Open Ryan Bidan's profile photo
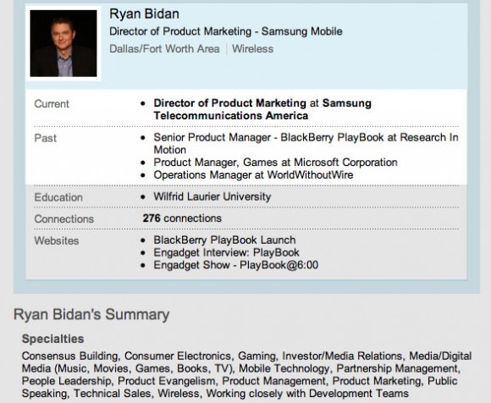The image size is (491, 403). coord(63,43)
